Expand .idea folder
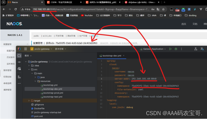 [29, 65]
